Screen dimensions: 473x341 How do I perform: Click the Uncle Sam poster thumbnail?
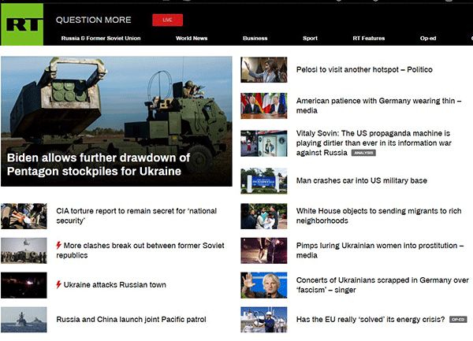tap(263, 143)
